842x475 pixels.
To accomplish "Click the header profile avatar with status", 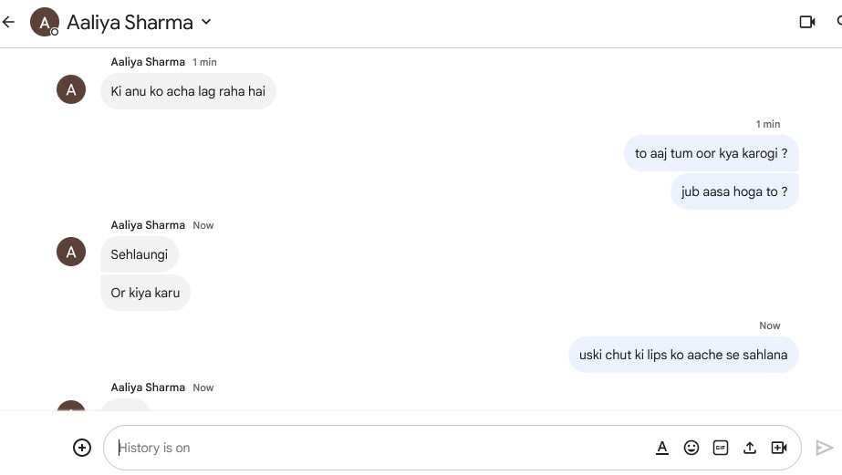I will 44,22.
